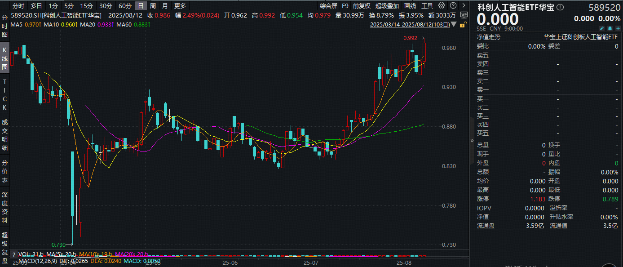Screen dimensions: 623x267
Task: Enable 超级叠加 overlay mode
Action: (x=386, y=6)
